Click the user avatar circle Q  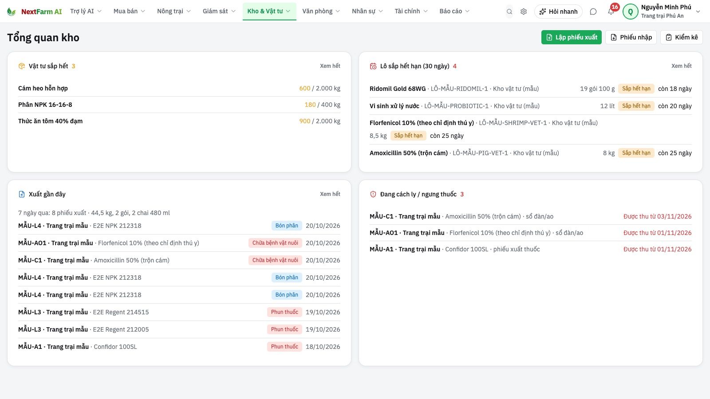(631, 12)
